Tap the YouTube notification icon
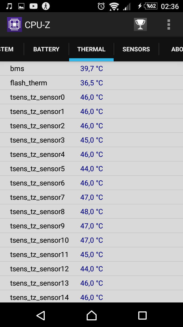Viewport: 183px width, 327px height. pos(34,6)
